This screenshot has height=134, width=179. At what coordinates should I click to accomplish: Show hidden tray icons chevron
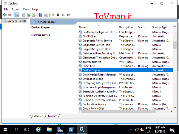pos(131,130)
